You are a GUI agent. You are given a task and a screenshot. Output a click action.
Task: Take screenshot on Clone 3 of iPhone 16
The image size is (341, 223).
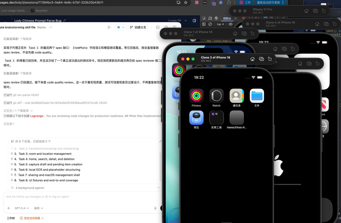pyautogui.click(x=261, y=59)
